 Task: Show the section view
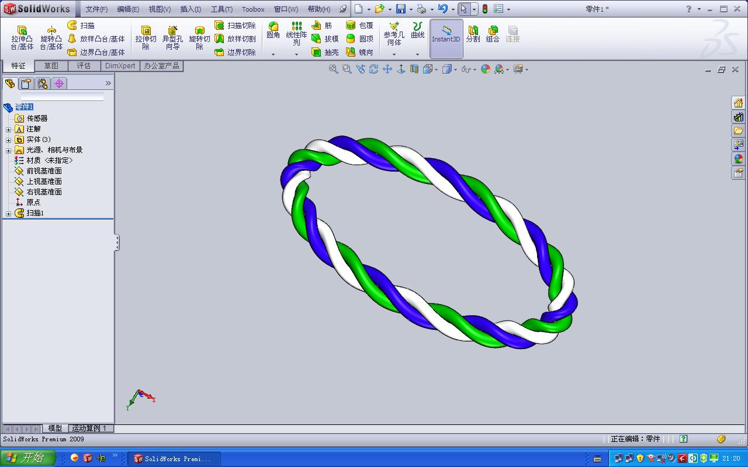click(414, 69)
